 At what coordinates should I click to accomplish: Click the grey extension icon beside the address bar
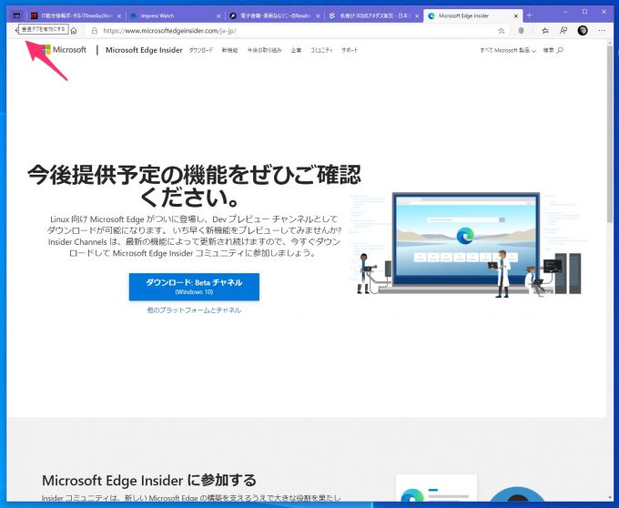click(x=521, y=31)
